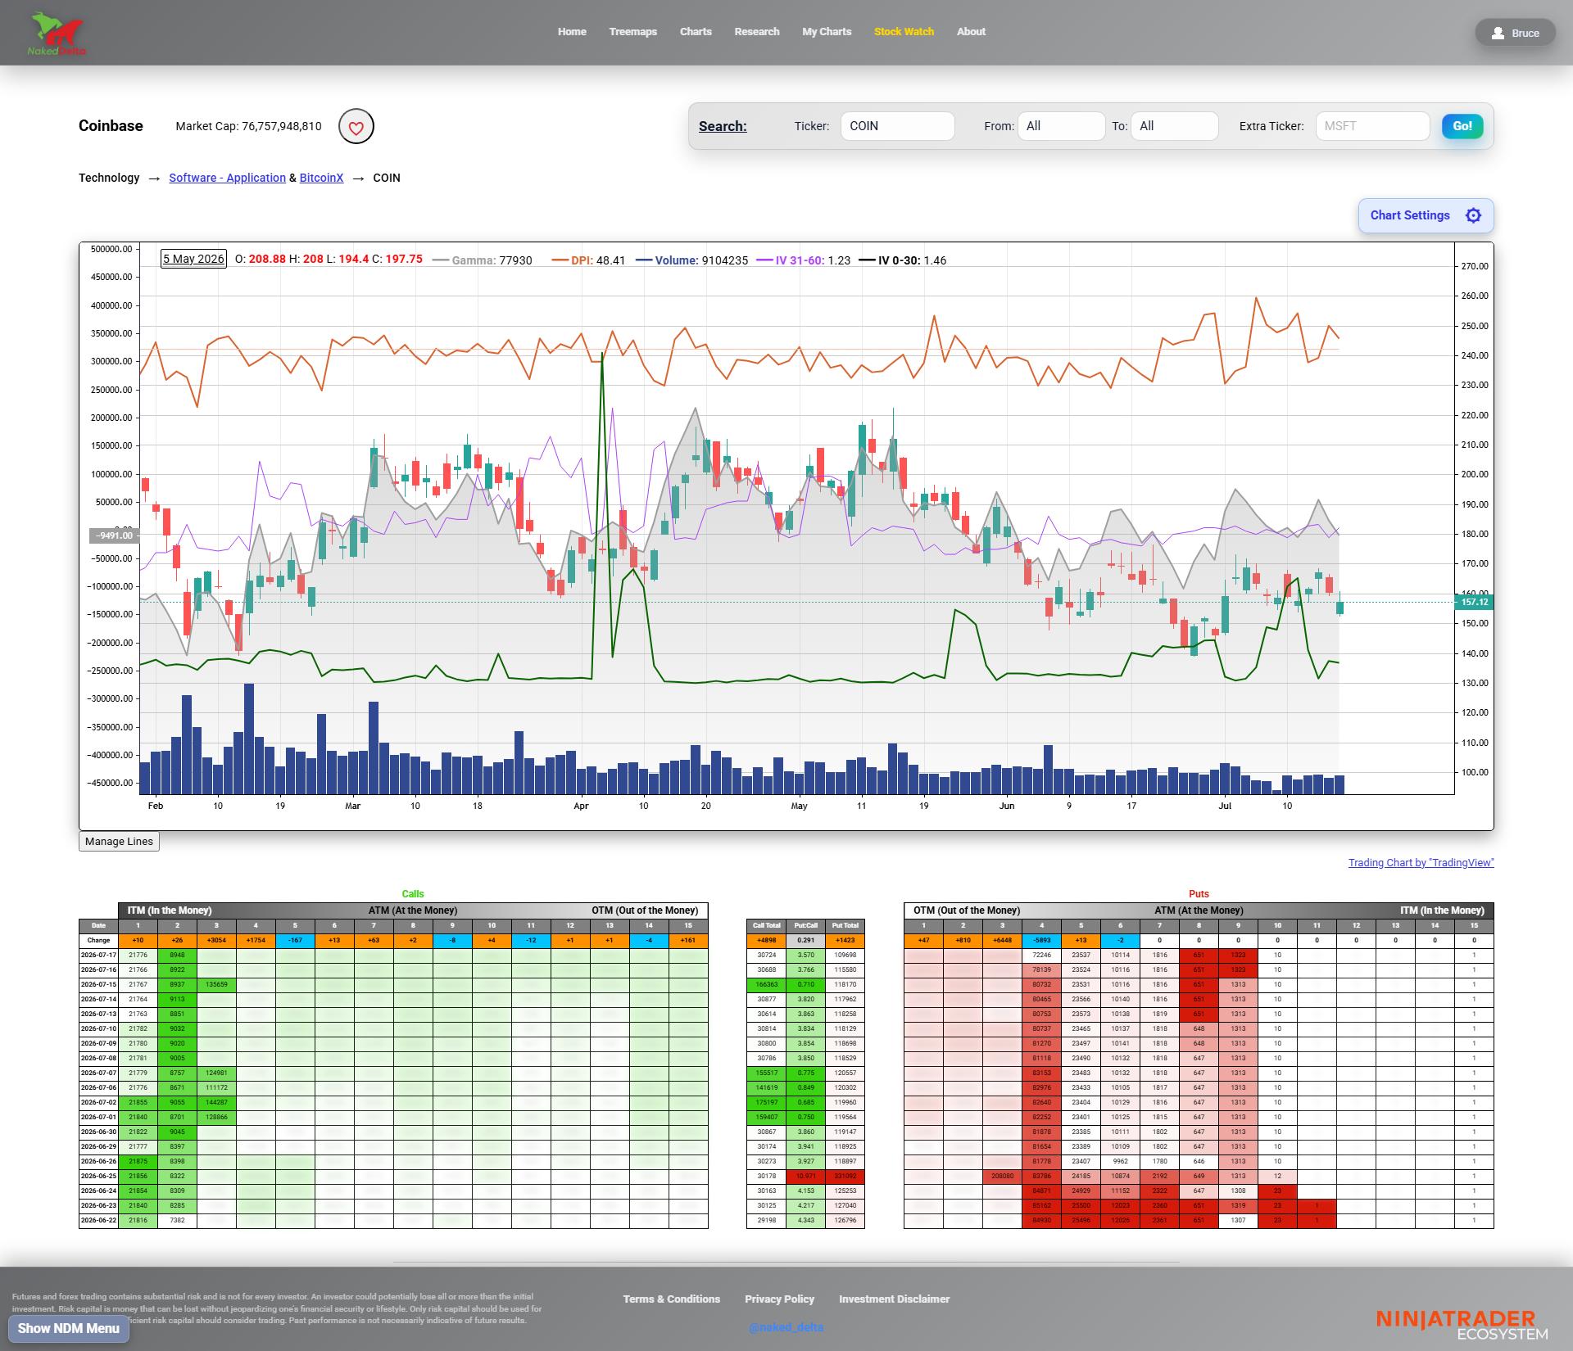Click the Call Total column header
The width and height of the screenshot is (1573, 1351).
tap(767, 926)
